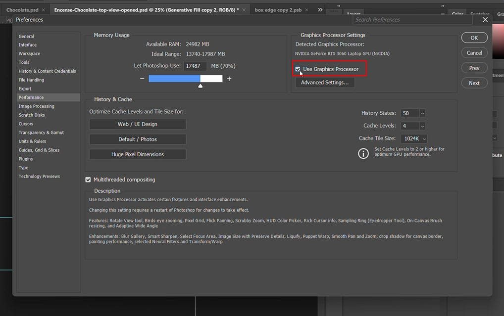Select the Encense-Chocolate-top-view-opened.psd tab
This screenshot has height=316, width=504.
point(146,10)
